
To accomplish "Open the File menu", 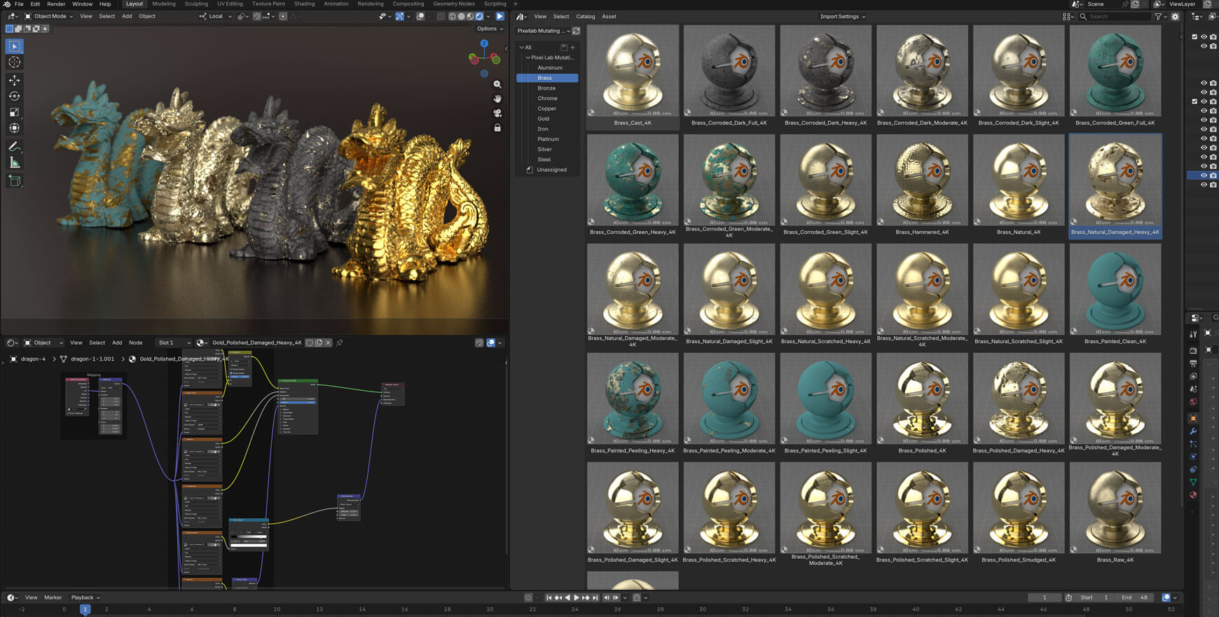I will 19,4.
